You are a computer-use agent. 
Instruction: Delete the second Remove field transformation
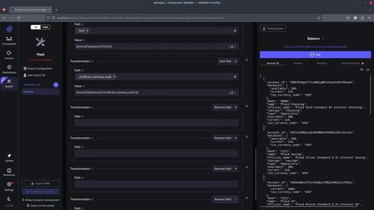click(x=247, y=136)
